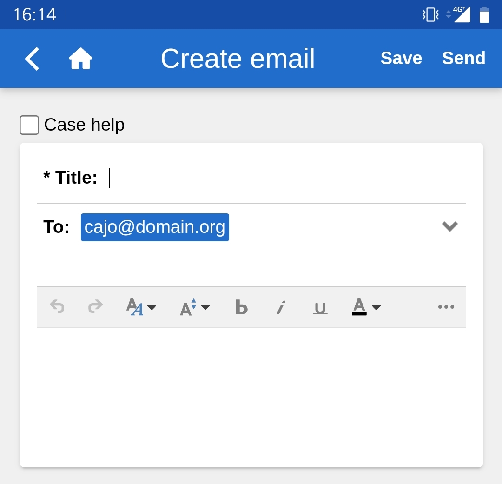Undo the last edit
502x484 pixels.
pyautogui.click(x=57, y=307)
